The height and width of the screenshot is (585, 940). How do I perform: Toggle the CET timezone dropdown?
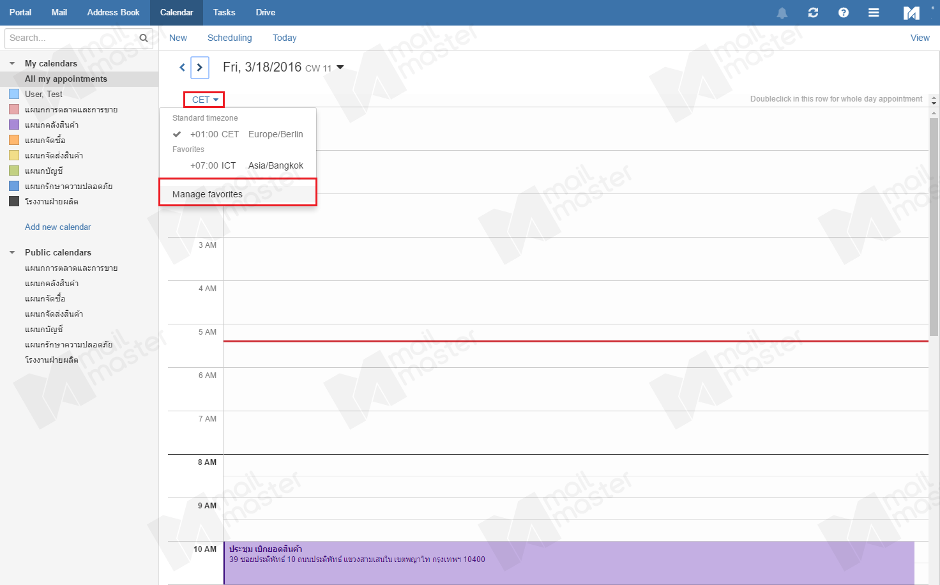pyautogui.click(x=204, y=100)
